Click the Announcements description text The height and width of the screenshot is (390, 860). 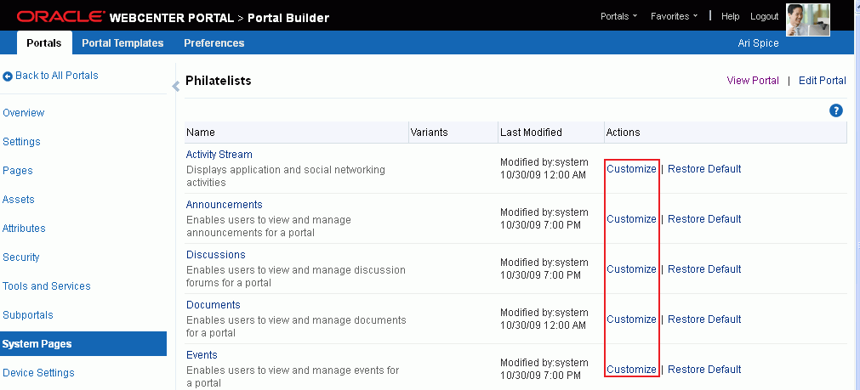(x=269, y=226)
